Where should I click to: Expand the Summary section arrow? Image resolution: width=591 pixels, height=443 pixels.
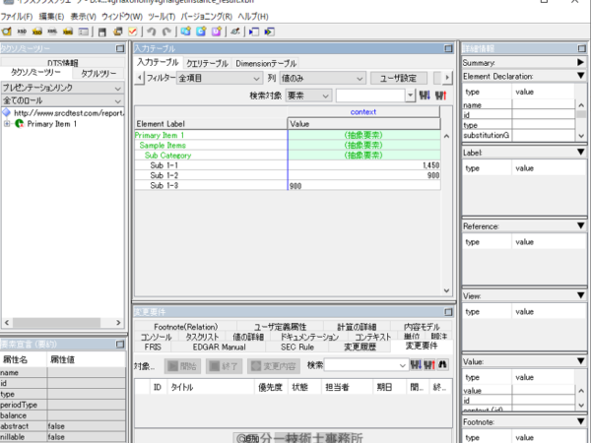click(580, 62)
